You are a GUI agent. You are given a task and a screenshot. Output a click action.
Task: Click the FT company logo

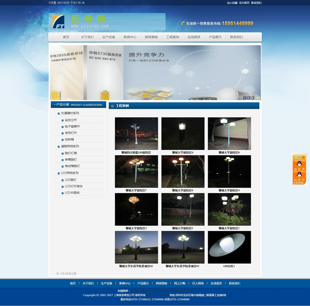(x=59, y=22)
